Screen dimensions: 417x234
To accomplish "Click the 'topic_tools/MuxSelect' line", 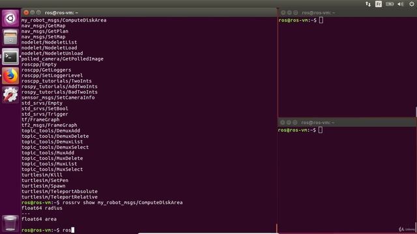I will coord(52,170).
